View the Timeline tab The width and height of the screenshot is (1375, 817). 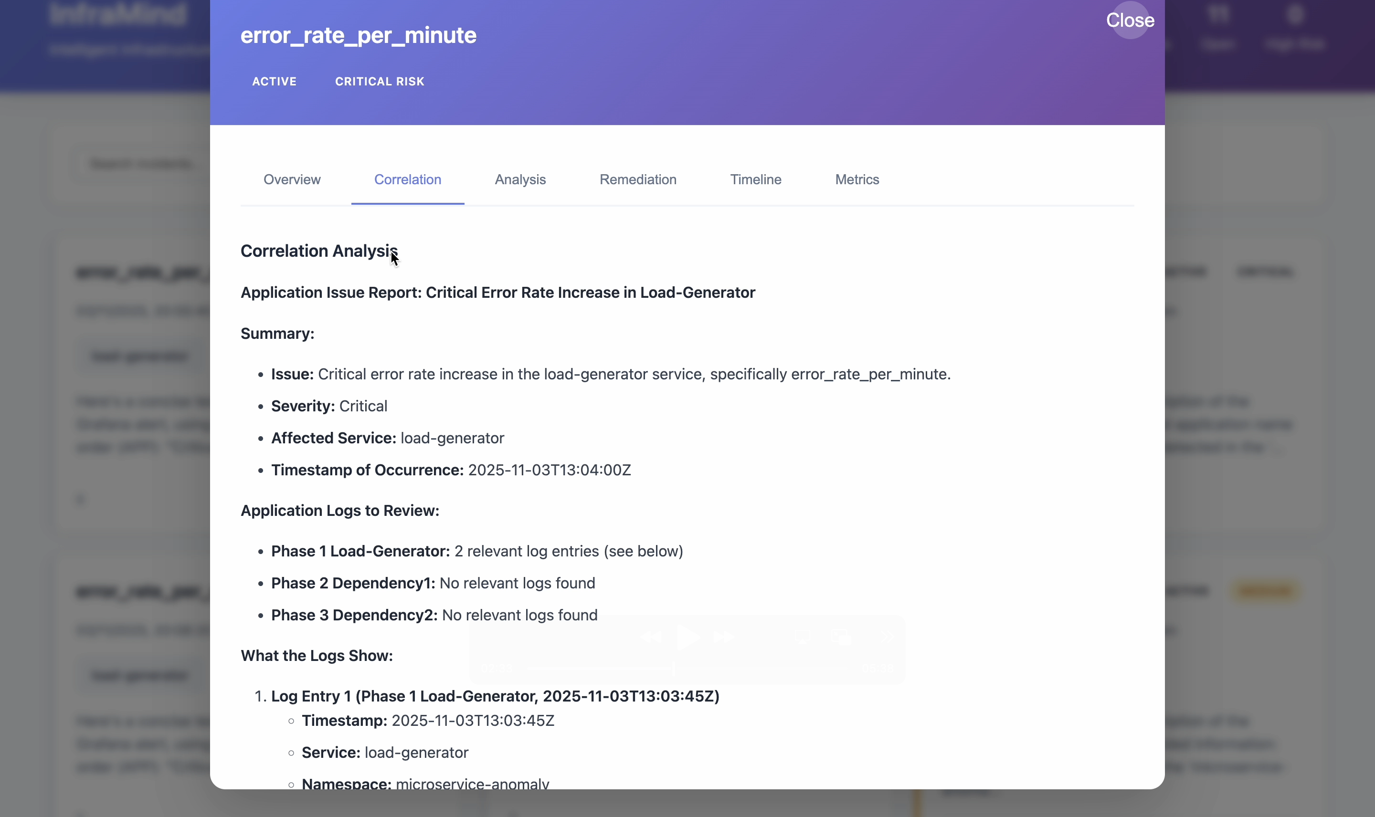pos(755,179)
